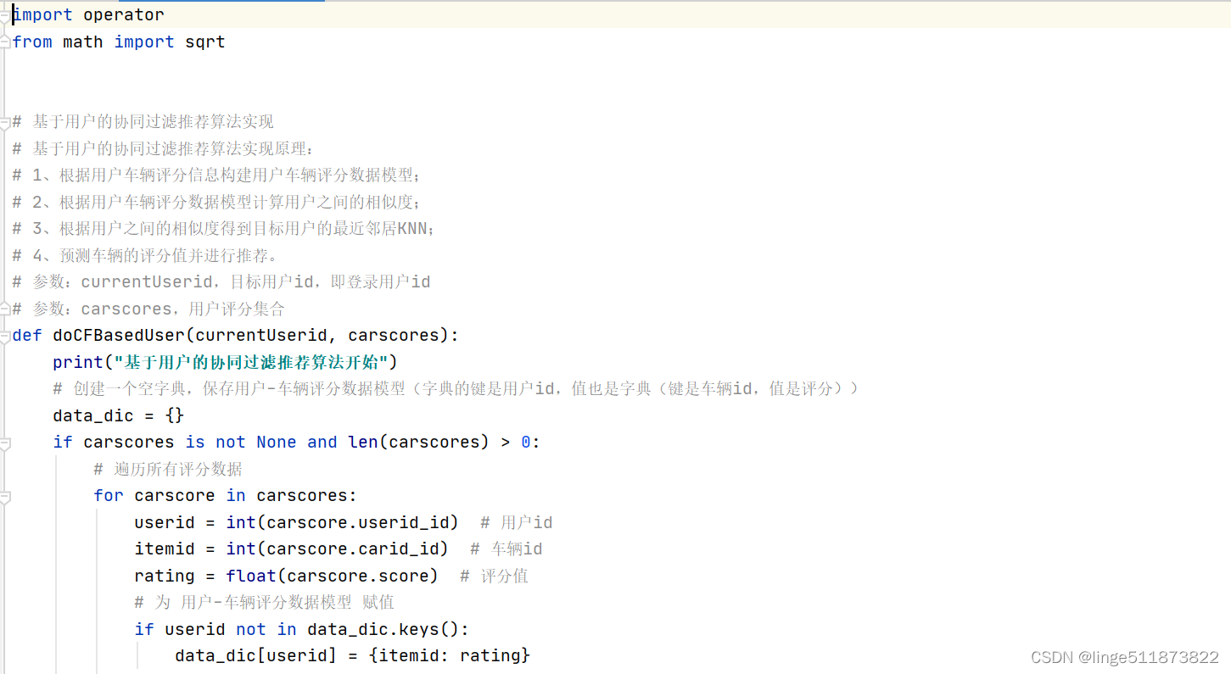Click comment line '4、预测车辆的评分值并进行推荐'
Screen dimensions: 1231x674
(x=145, y=256)
